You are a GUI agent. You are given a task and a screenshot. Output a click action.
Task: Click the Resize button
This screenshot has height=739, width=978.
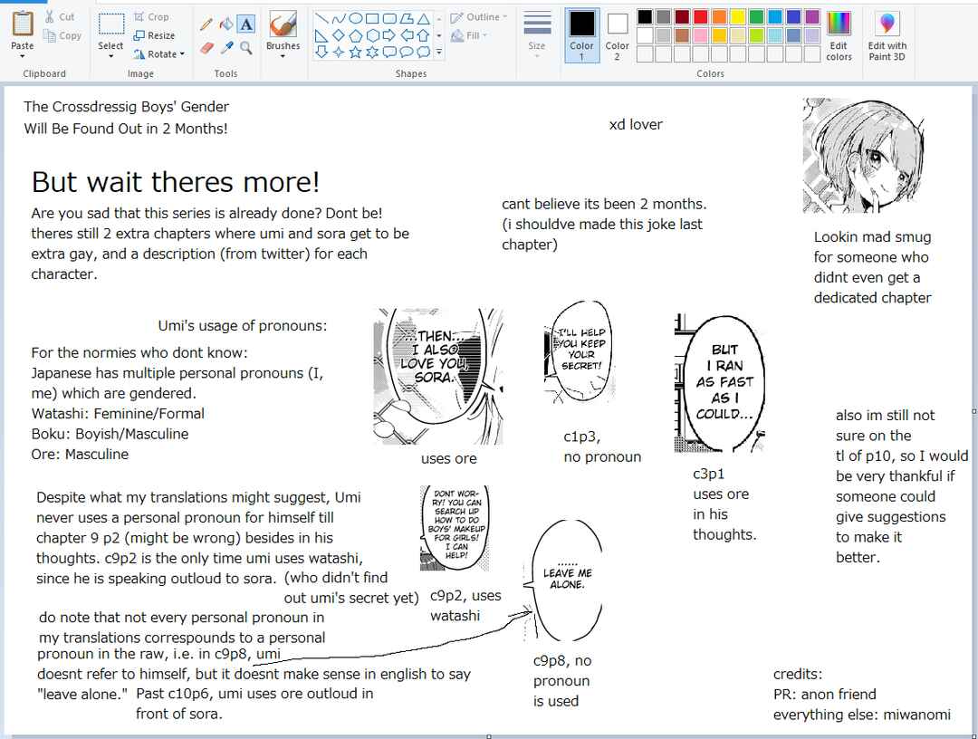[x=154, y=35]
